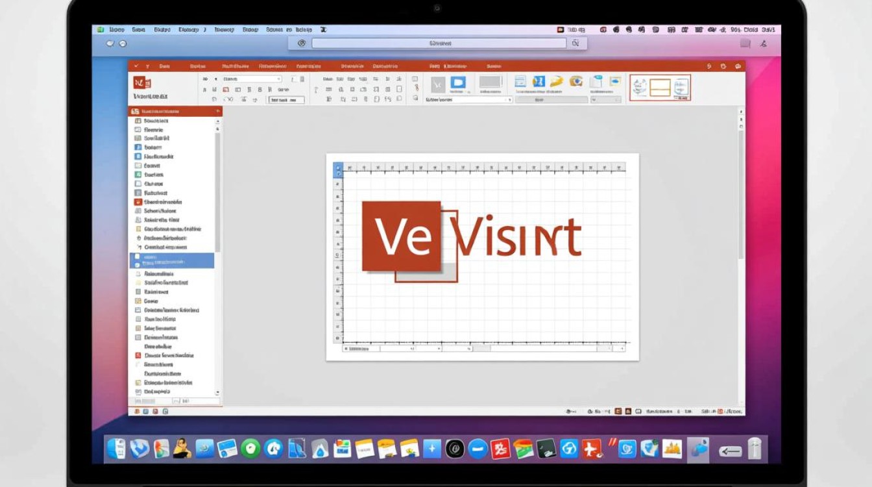The width and height of the screenshot is (872, 487).
Task: Click the address bar at the top
Action: pos(439,44)
